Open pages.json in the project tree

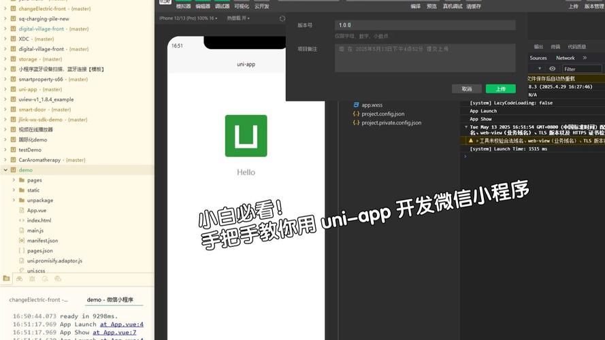coord(39,250)
